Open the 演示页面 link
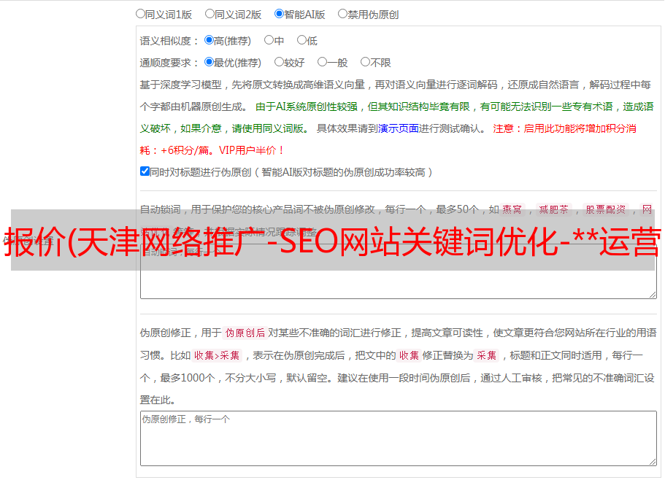Screen dimensions: 665x480 click(398, 128)
